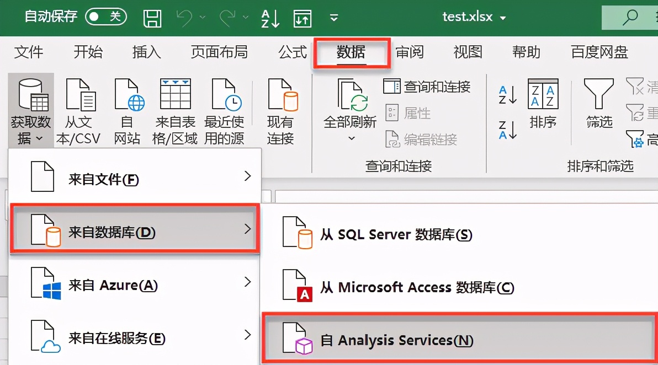The width and height of the screenshot is (658, 365).
Task: Switch to the 公式 ribbon tab
Action: (x=292, y=52)
